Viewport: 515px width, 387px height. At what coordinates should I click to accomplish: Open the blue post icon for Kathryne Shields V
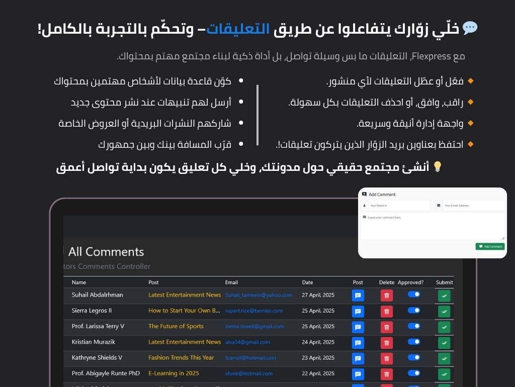[x=358, y=358]
